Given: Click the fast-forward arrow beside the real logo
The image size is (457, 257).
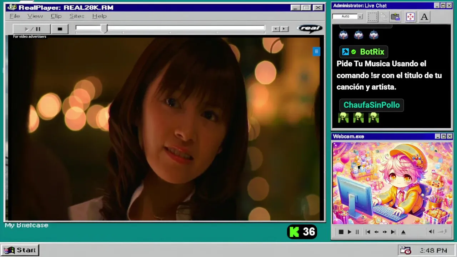Looking at the screenshot, I should pyautogui.click(x=284, y=29).
